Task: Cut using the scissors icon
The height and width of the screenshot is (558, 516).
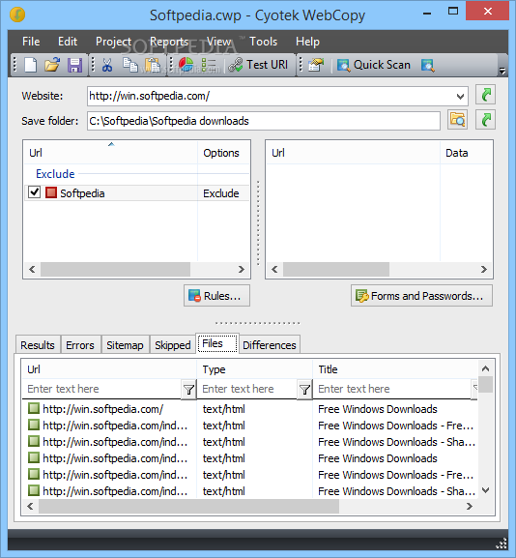Action: tap(107, 65)
